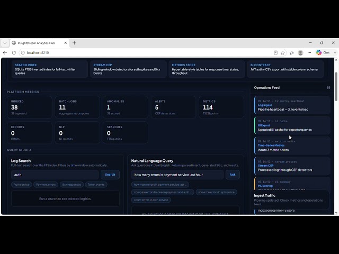Add page to favorites star icon
Viewport: 339px width, 254px height.
coord(282,53)
